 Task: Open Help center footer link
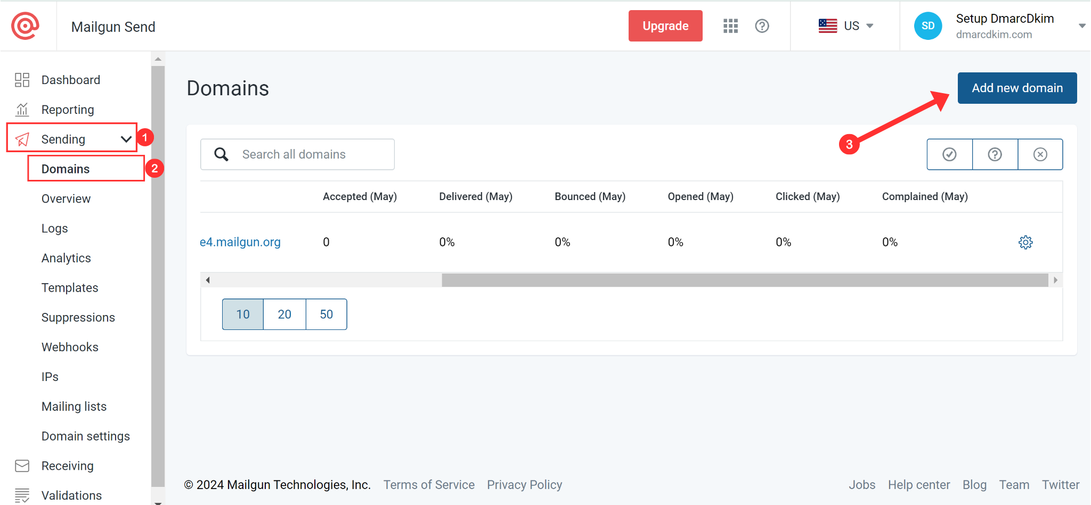(919, 485)
